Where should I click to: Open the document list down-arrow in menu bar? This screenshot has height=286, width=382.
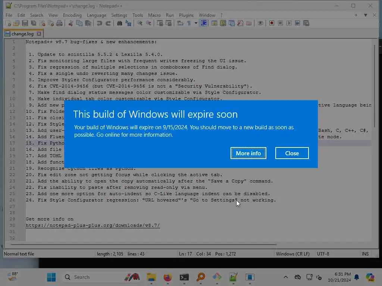366,15
